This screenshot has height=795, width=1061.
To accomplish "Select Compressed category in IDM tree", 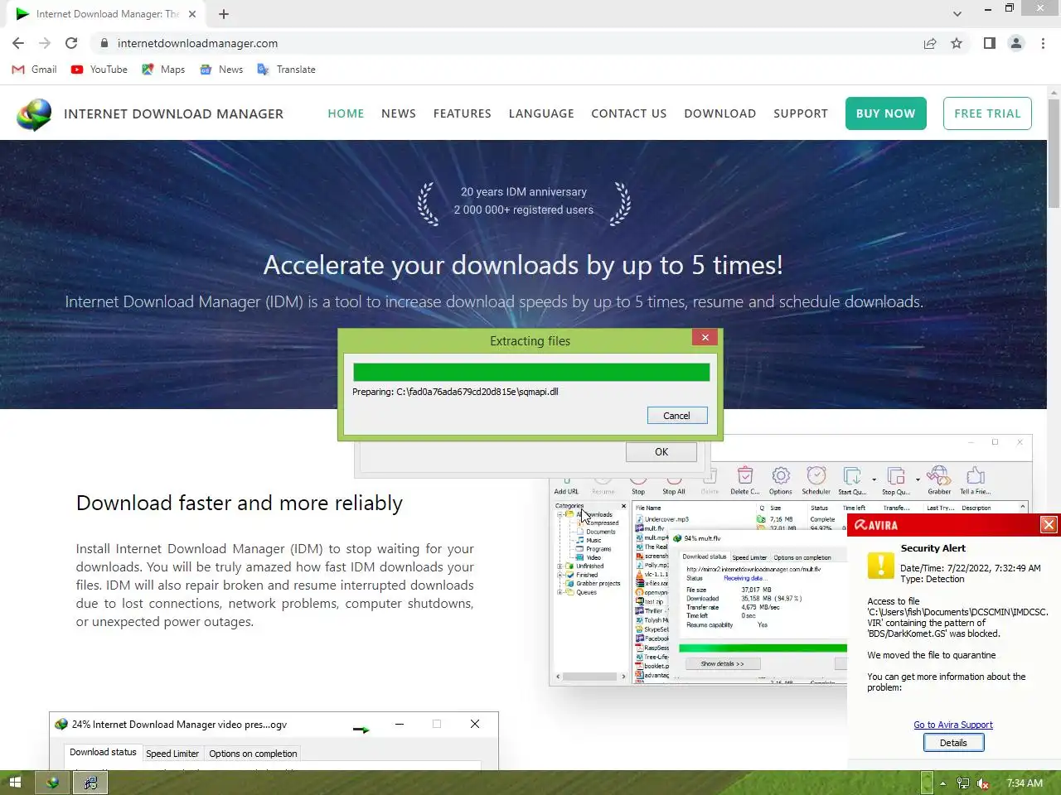I will point(603,523).
